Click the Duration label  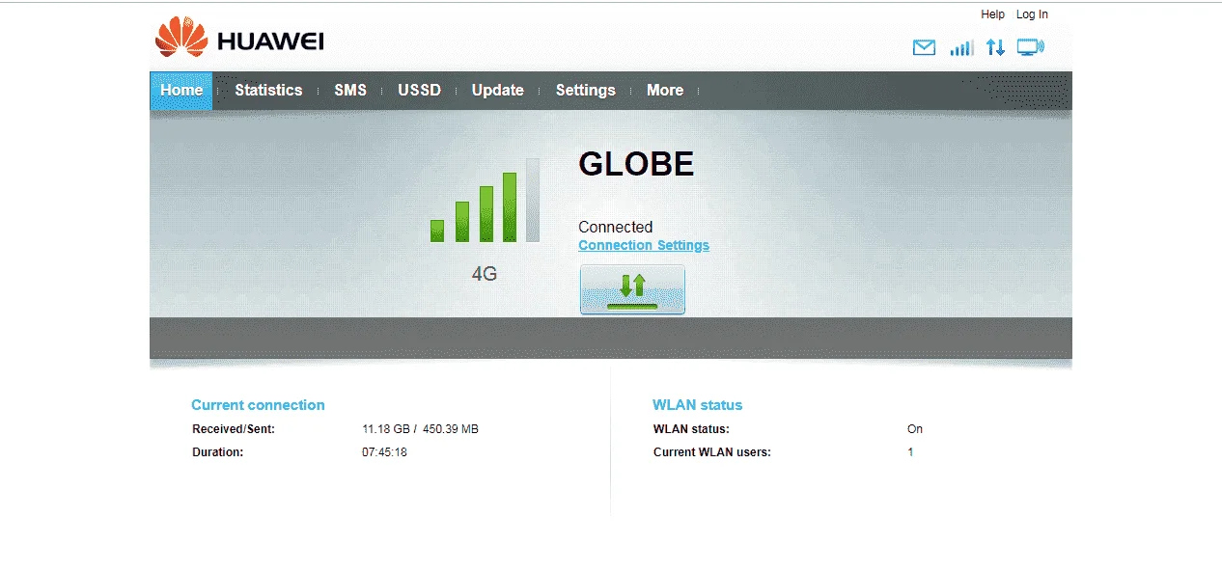pos(217,452)
